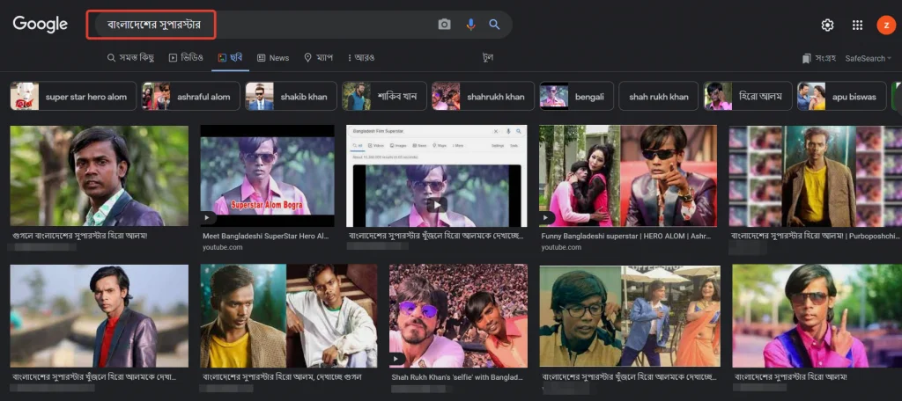Viewport: 902px width, 401px height.
Task: Switch to the News tab
Action: coord(273,58)
